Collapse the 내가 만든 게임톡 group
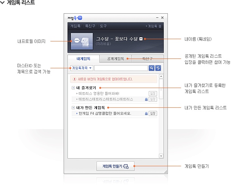Screen dimensions: 233x186 [x=73, y=108]
